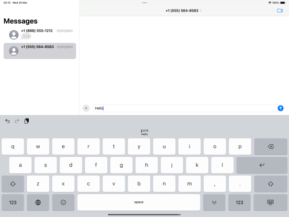
Task: Open the plus apps menu
Action: click(86, 108)
